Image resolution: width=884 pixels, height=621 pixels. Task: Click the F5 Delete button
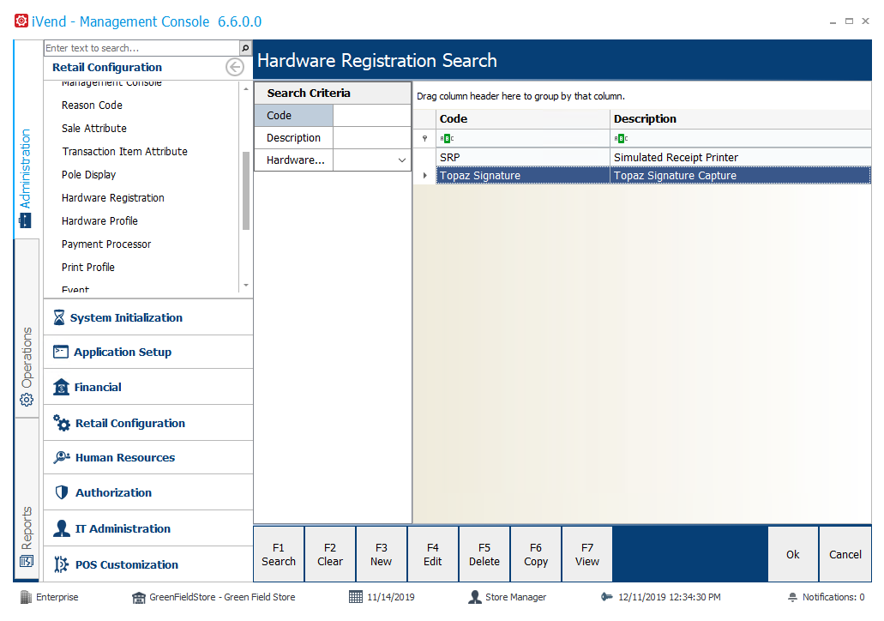pos(484,554)
